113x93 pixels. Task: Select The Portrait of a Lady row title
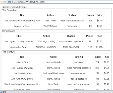tap(22, 68)
